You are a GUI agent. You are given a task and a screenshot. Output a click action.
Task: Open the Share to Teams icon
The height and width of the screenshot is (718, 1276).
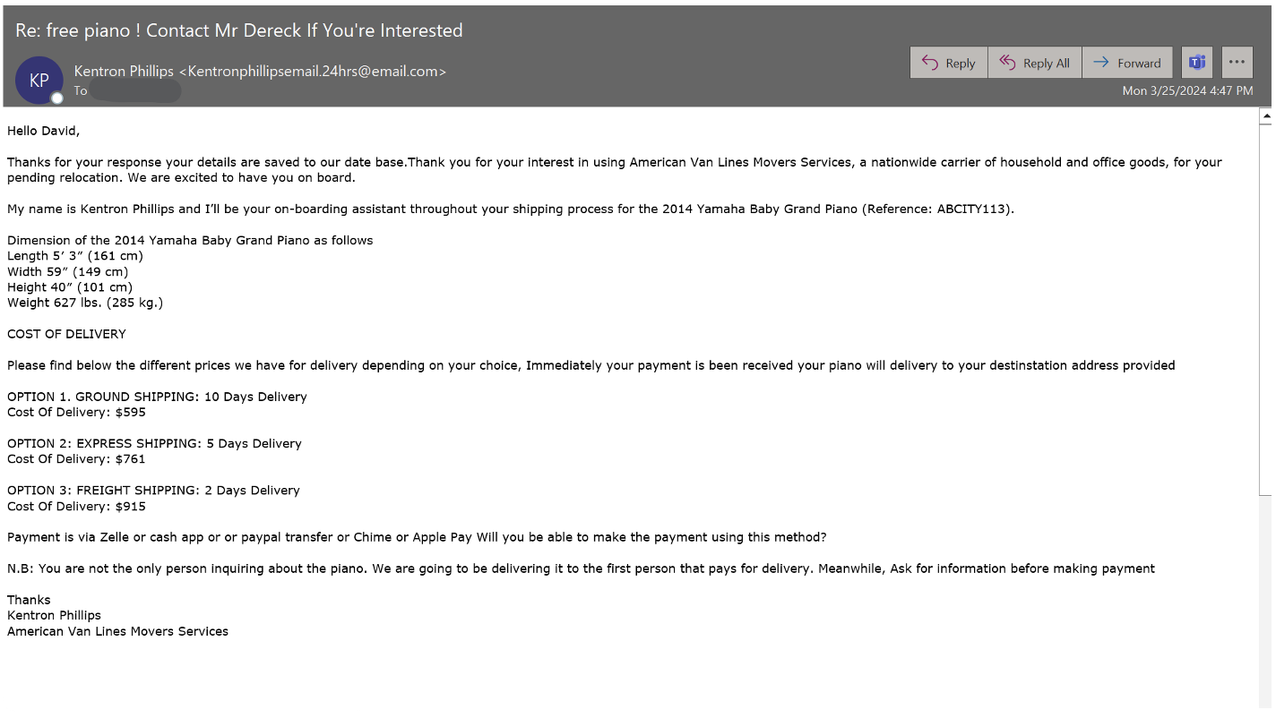pyautogui.click(x=1196, y=63)
